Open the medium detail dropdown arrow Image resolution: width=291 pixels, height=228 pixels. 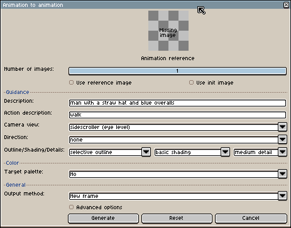click(x=282, y=152)
